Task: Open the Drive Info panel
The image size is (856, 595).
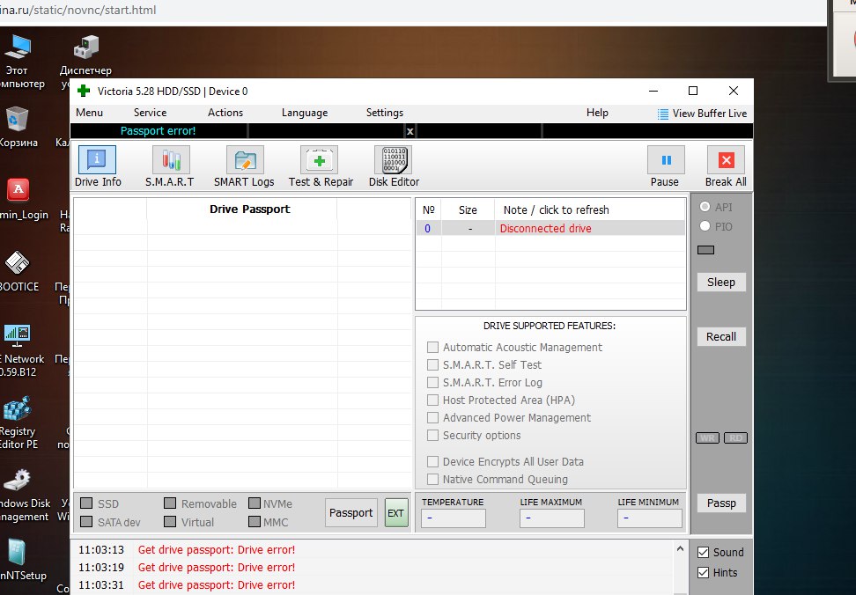Action: coord(97,160)
